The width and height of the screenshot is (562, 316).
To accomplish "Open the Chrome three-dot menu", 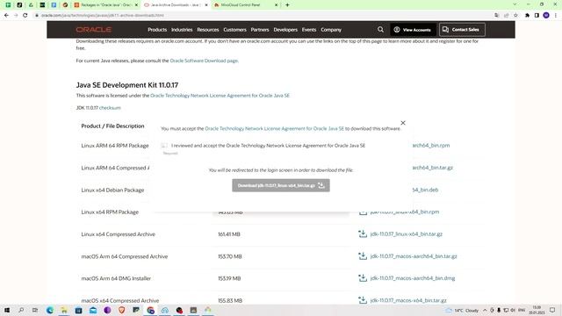I will tap(556, 16).
